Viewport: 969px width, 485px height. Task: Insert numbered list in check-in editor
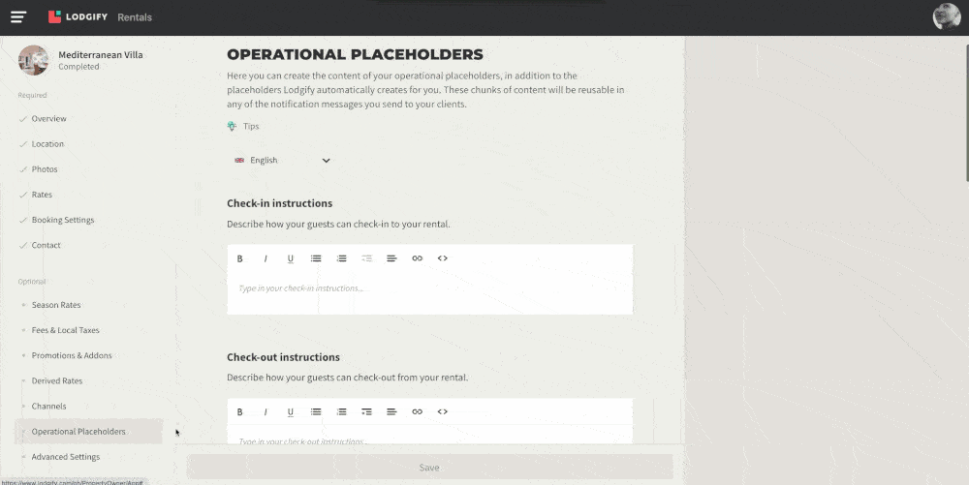click(342, 258)
